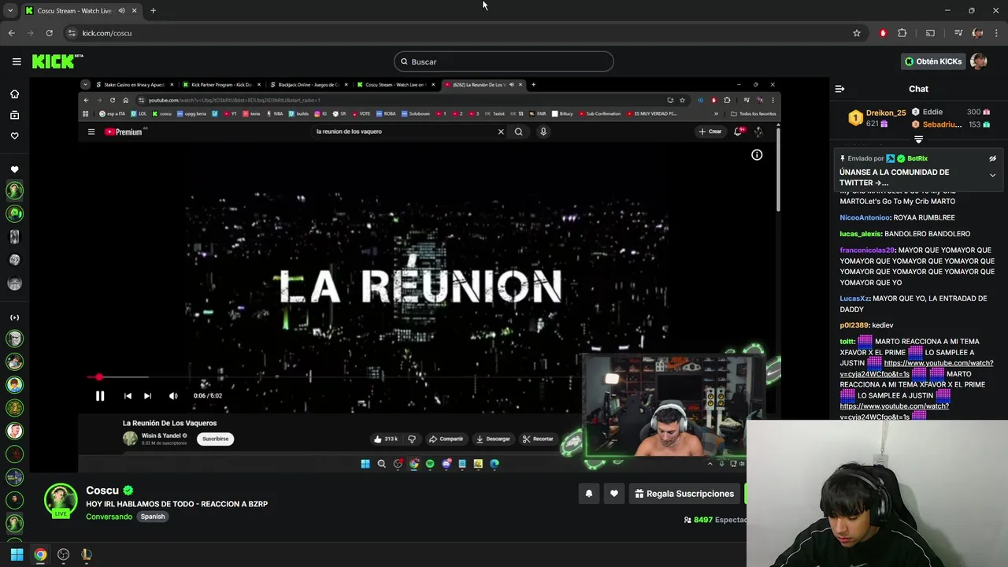
Task: Skip to previous video in stream player
Action: click(x=128, y=396)
